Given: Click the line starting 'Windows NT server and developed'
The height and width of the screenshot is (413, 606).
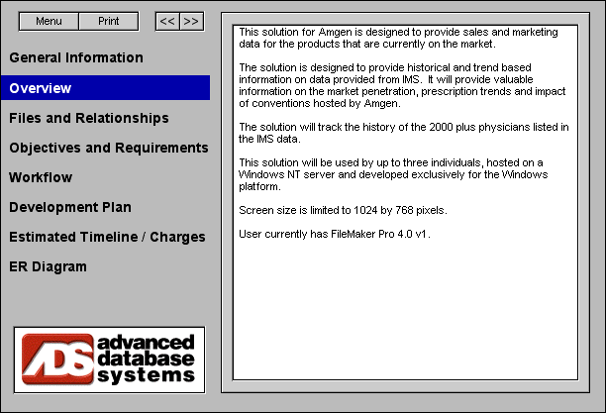Looking at the screenshot, I should 393,174.
